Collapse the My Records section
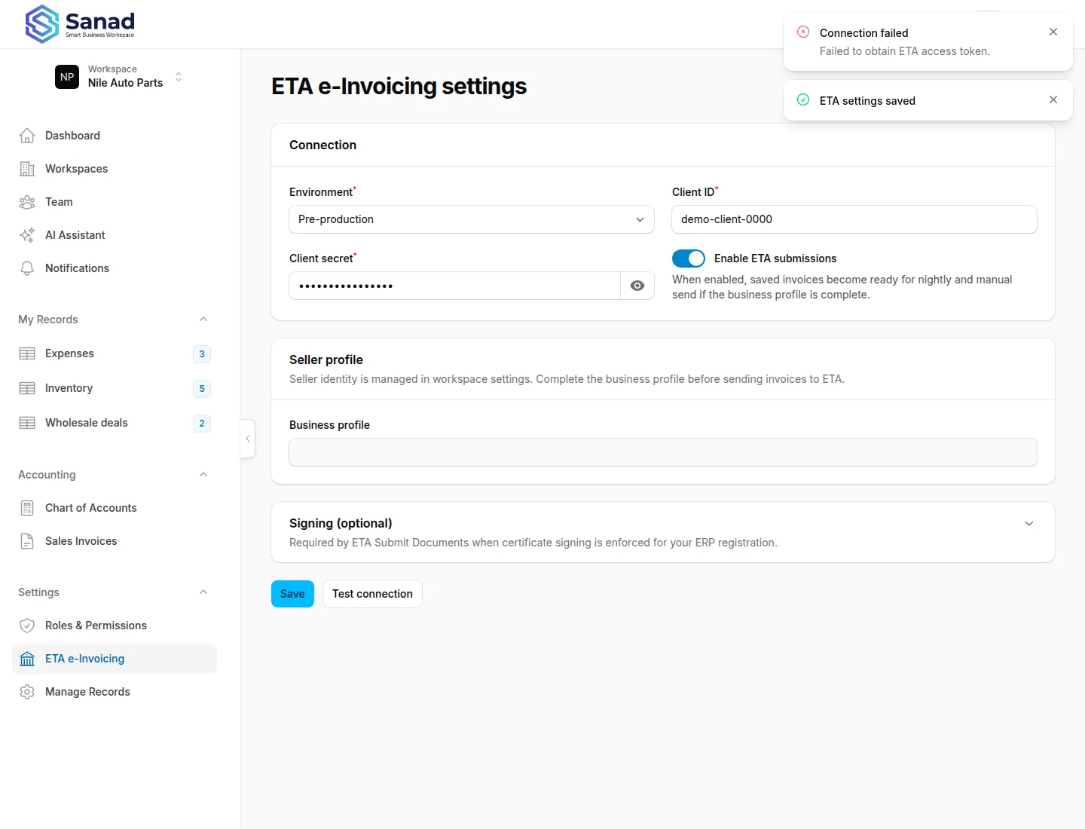1085x829 pixels. (x=203, y=320)
